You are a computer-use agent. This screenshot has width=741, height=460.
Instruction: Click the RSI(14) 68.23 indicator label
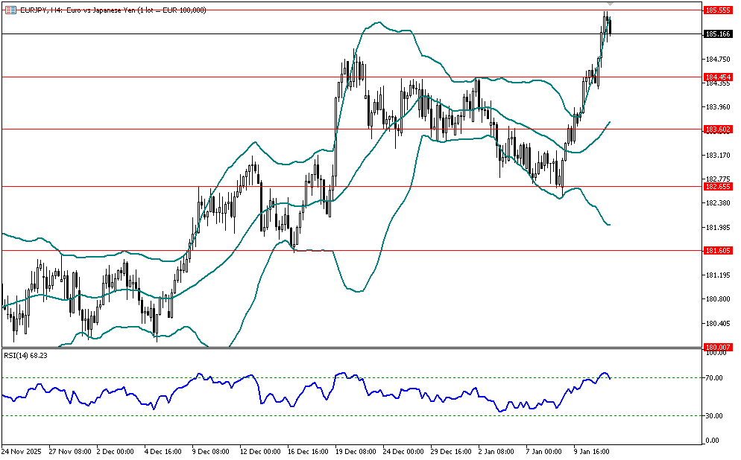(26, 355)
